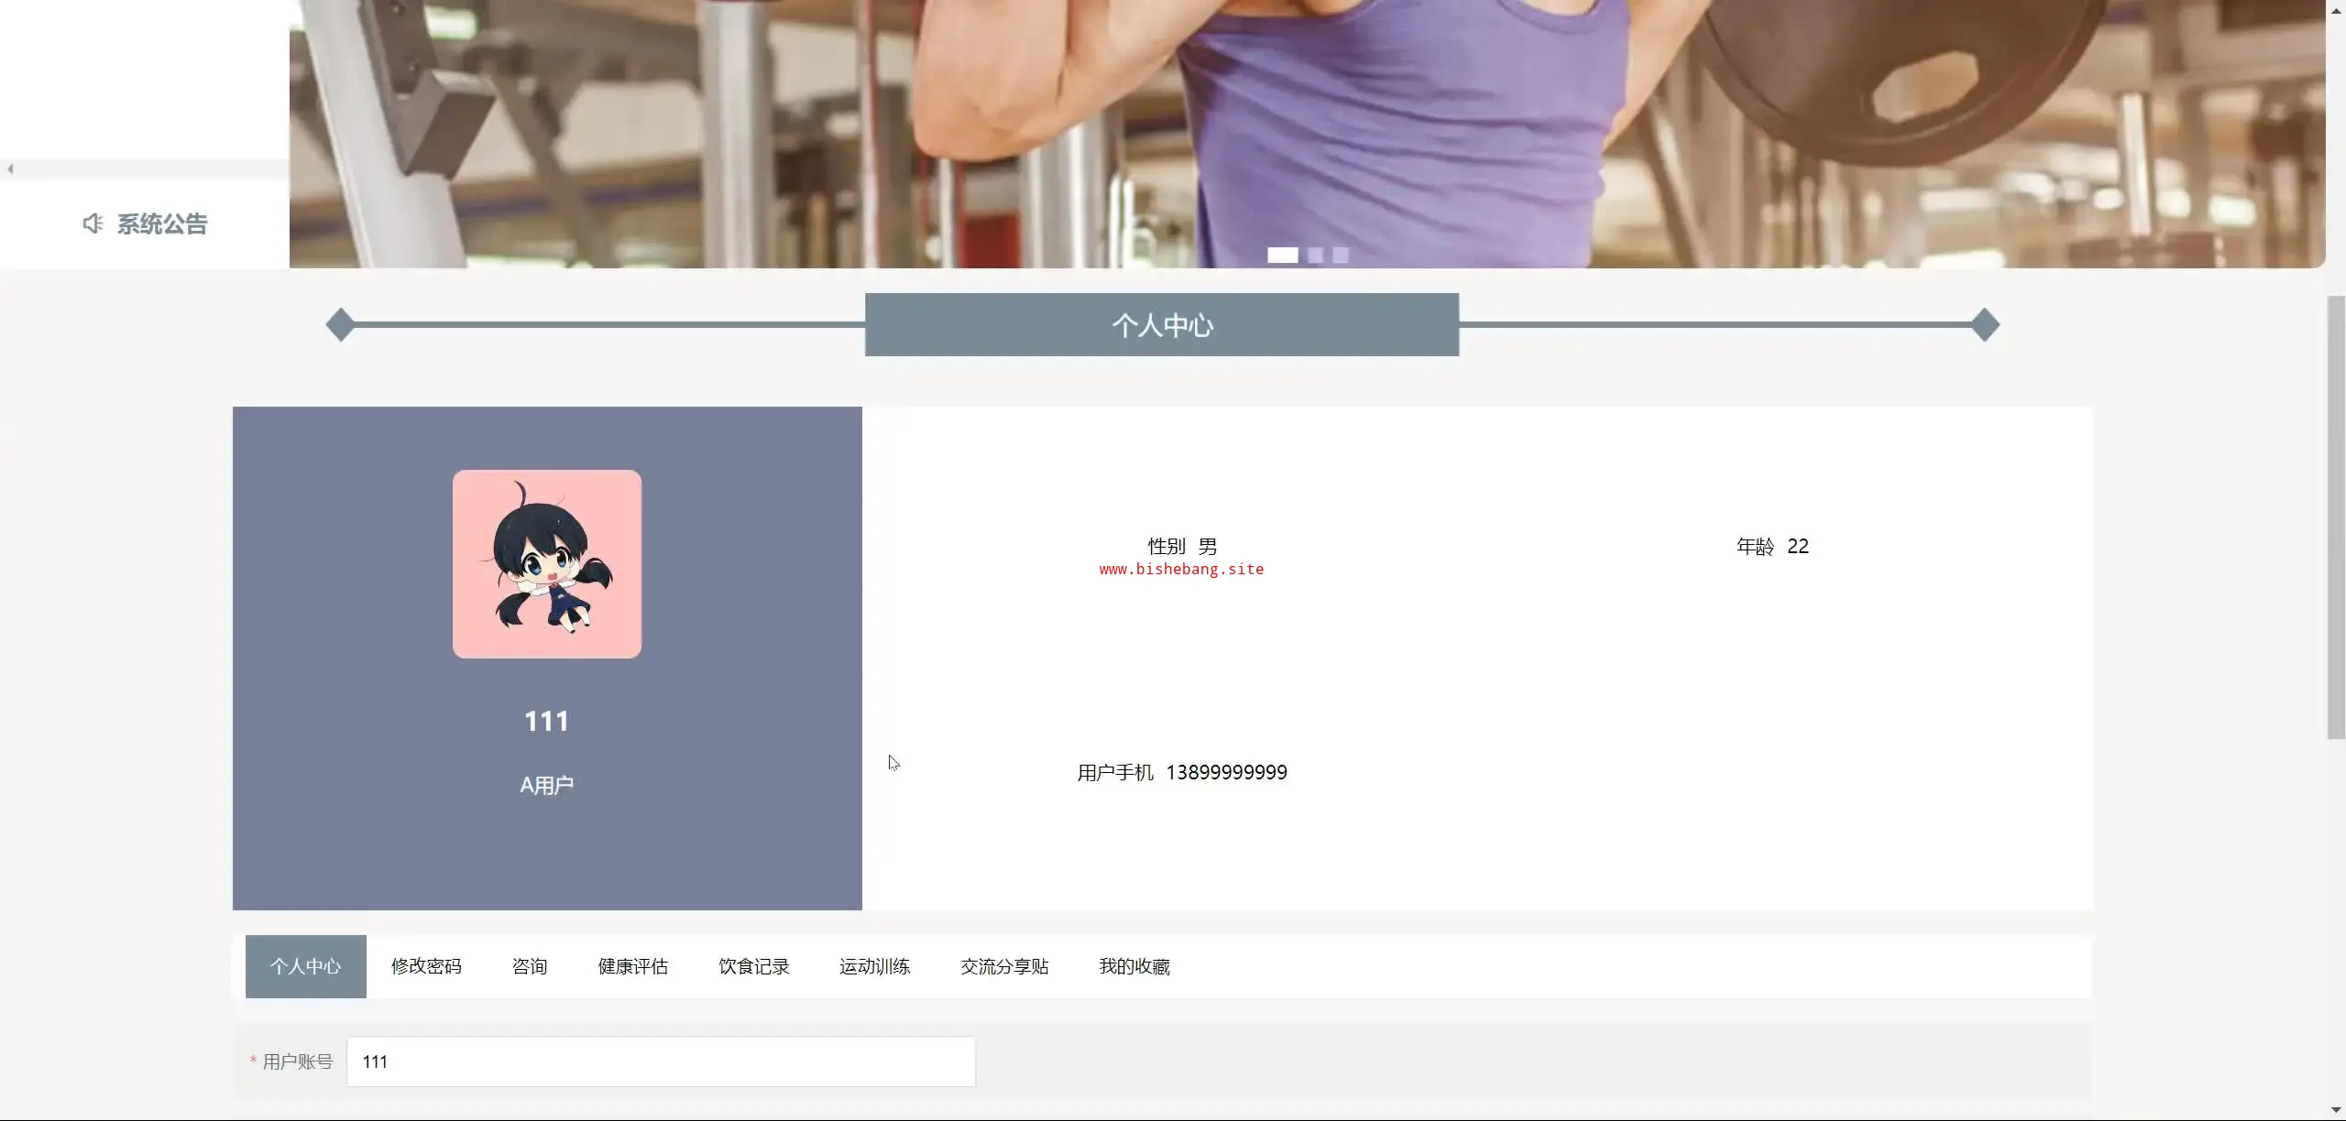Go to the 健康评估 tab
This screenshot has width=2346, height=1121.
(632, 966)
